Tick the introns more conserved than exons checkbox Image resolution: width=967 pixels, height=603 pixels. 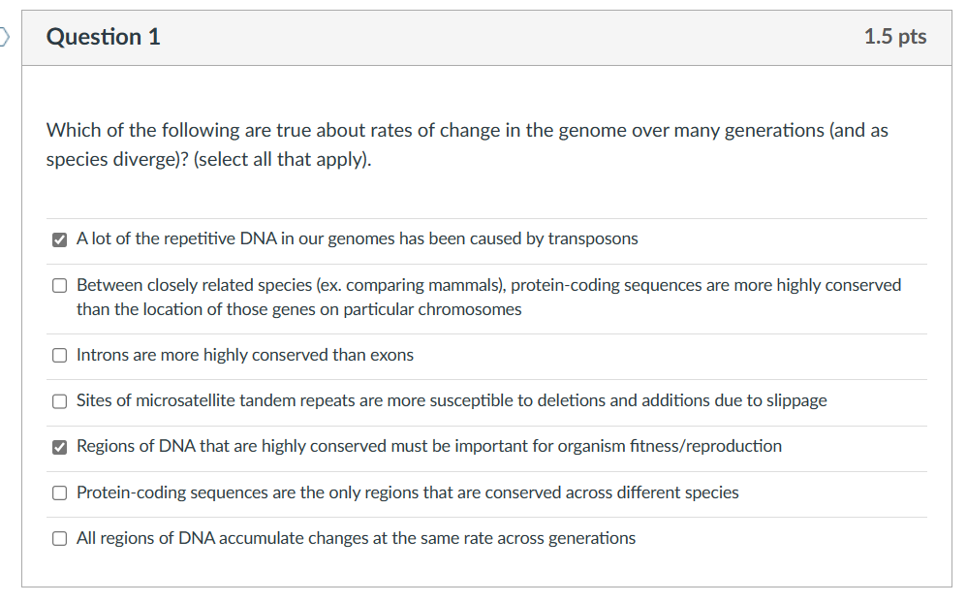[59, 356]
